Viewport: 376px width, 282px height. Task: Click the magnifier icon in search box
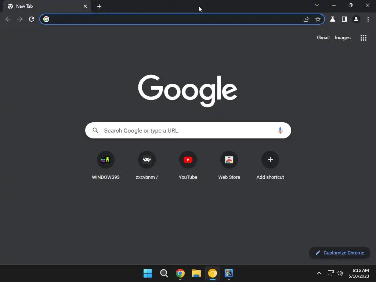[95, 130]
